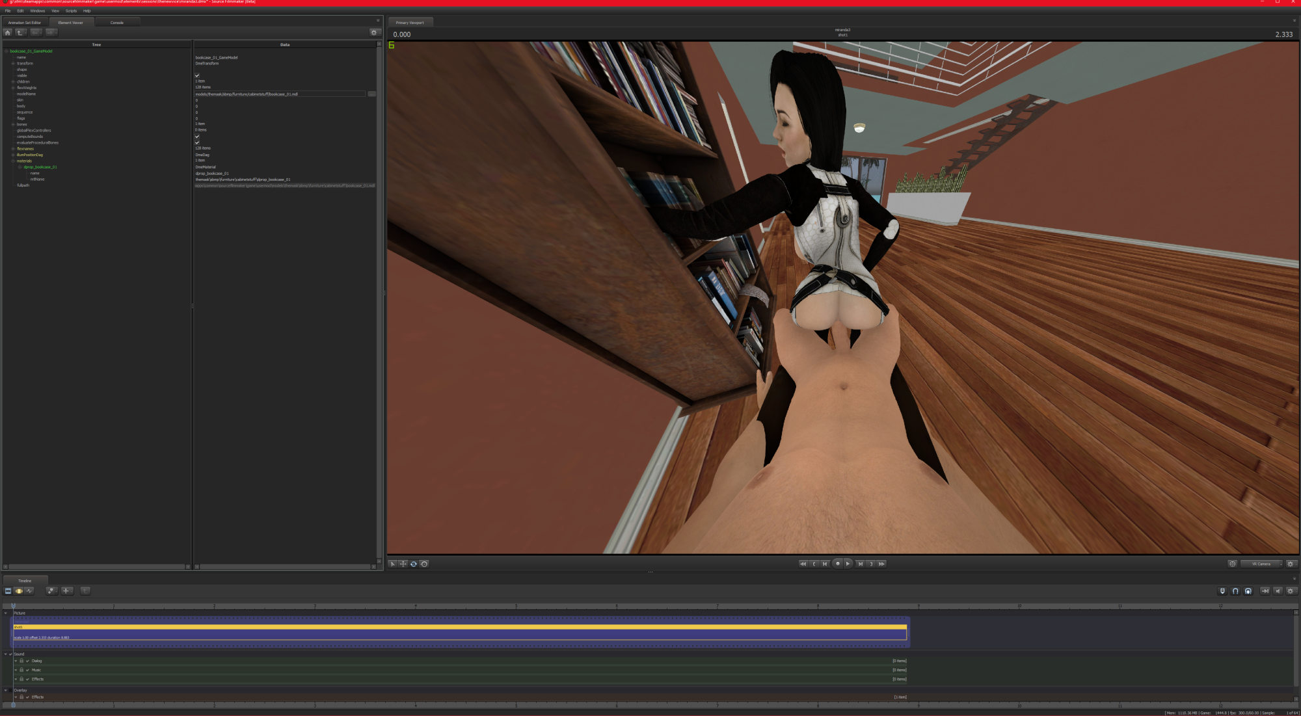This screenshot has width=1301, height=716.
Task: Switch timeline to motion editor mode
Action: tap(19, 591)
